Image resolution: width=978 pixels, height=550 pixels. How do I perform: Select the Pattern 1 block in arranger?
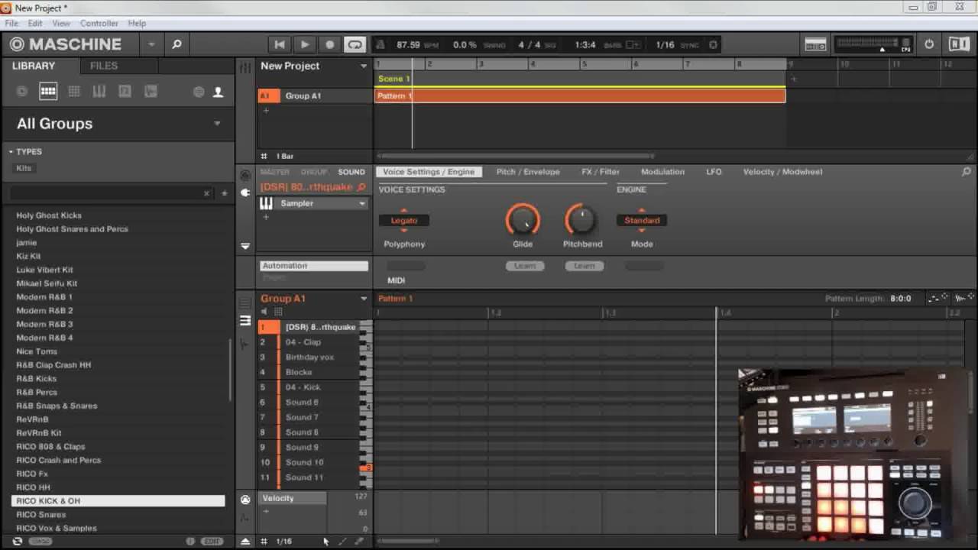pyautogui.click(x=580, y=95)
